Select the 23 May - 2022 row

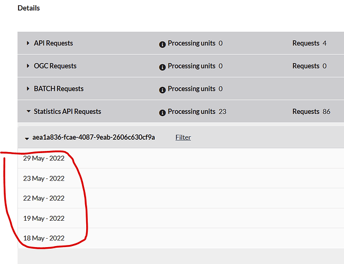tap(181, 178)
